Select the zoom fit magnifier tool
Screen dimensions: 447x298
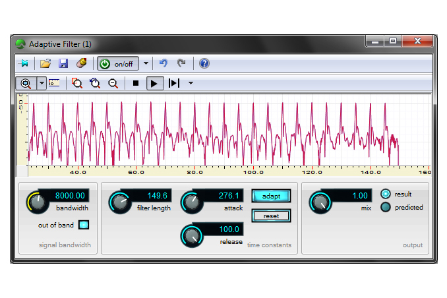click(x=26, y=83)
